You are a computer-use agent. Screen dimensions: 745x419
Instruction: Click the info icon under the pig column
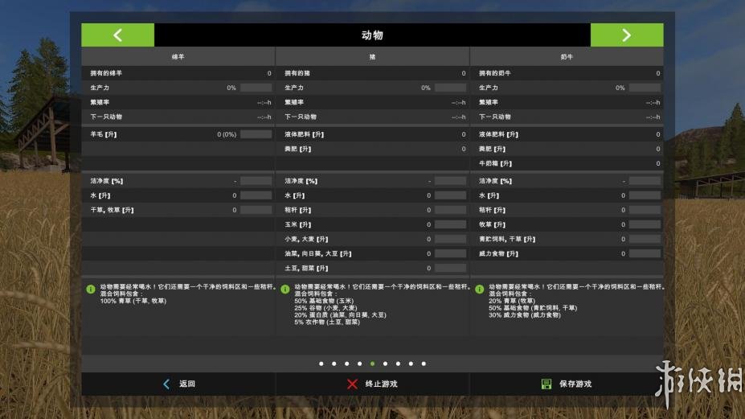coord(285,290)
